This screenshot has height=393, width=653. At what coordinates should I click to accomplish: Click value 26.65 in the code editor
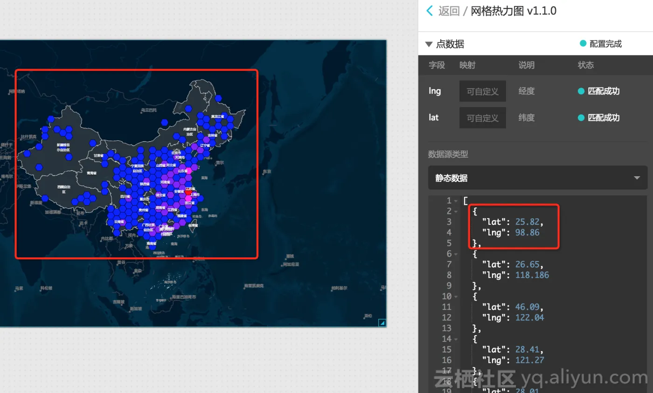click(528, 264)
